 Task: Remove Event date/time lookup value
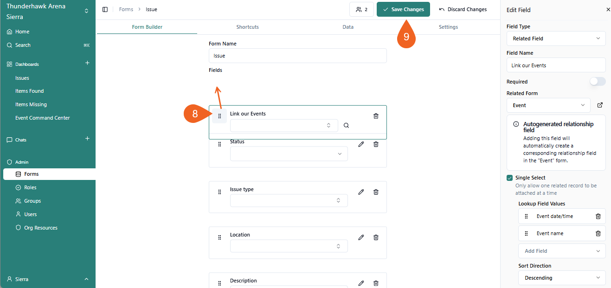[598, 216]
